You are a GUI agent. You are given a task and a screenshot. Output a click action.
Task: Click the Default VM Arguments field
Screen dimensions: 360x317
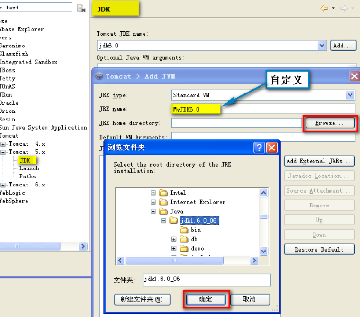pos(263,137)
